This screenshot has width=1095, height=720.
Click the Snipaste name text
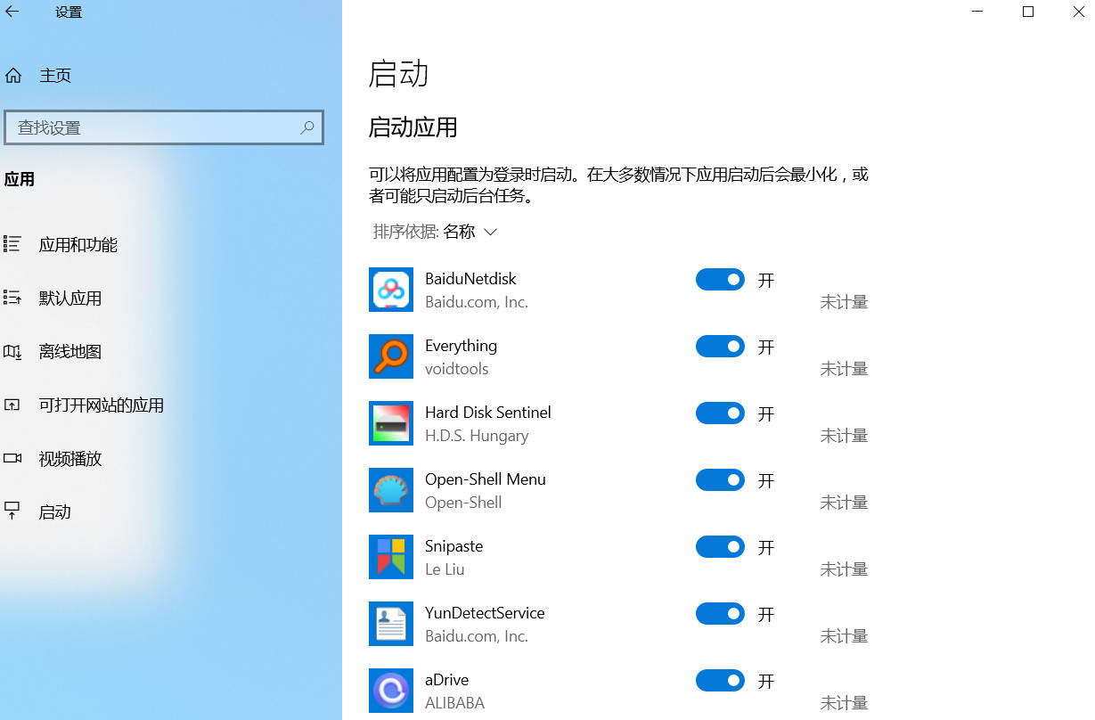[454, 546]
